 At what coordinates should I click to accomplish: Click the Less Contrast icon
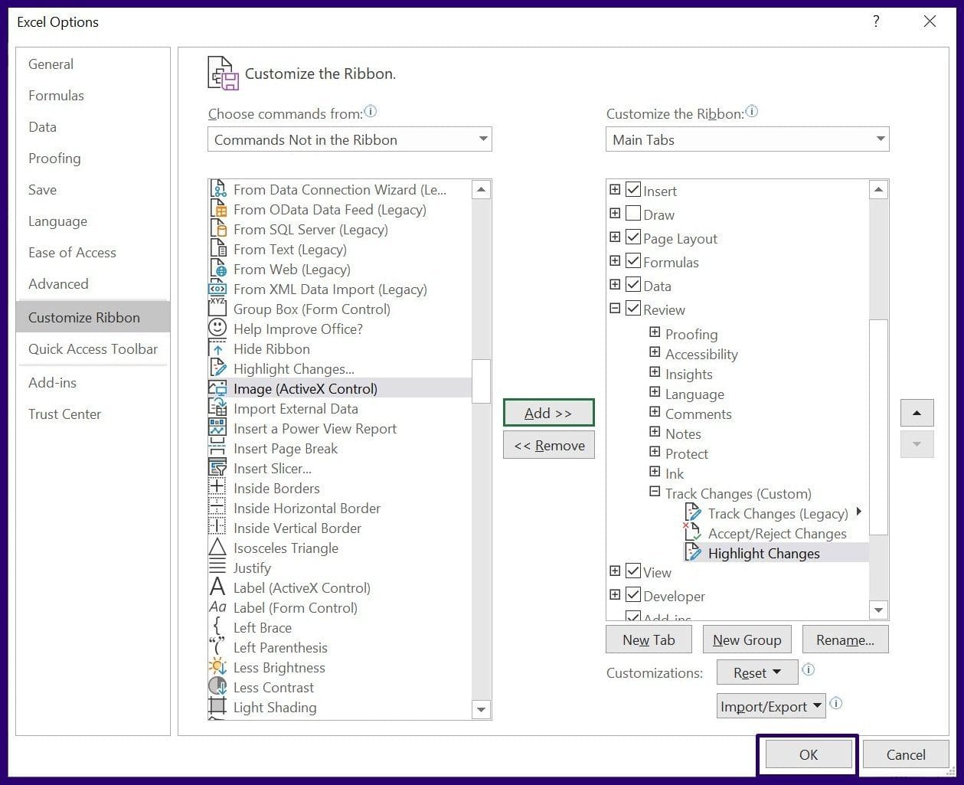[x=217, y=688]
